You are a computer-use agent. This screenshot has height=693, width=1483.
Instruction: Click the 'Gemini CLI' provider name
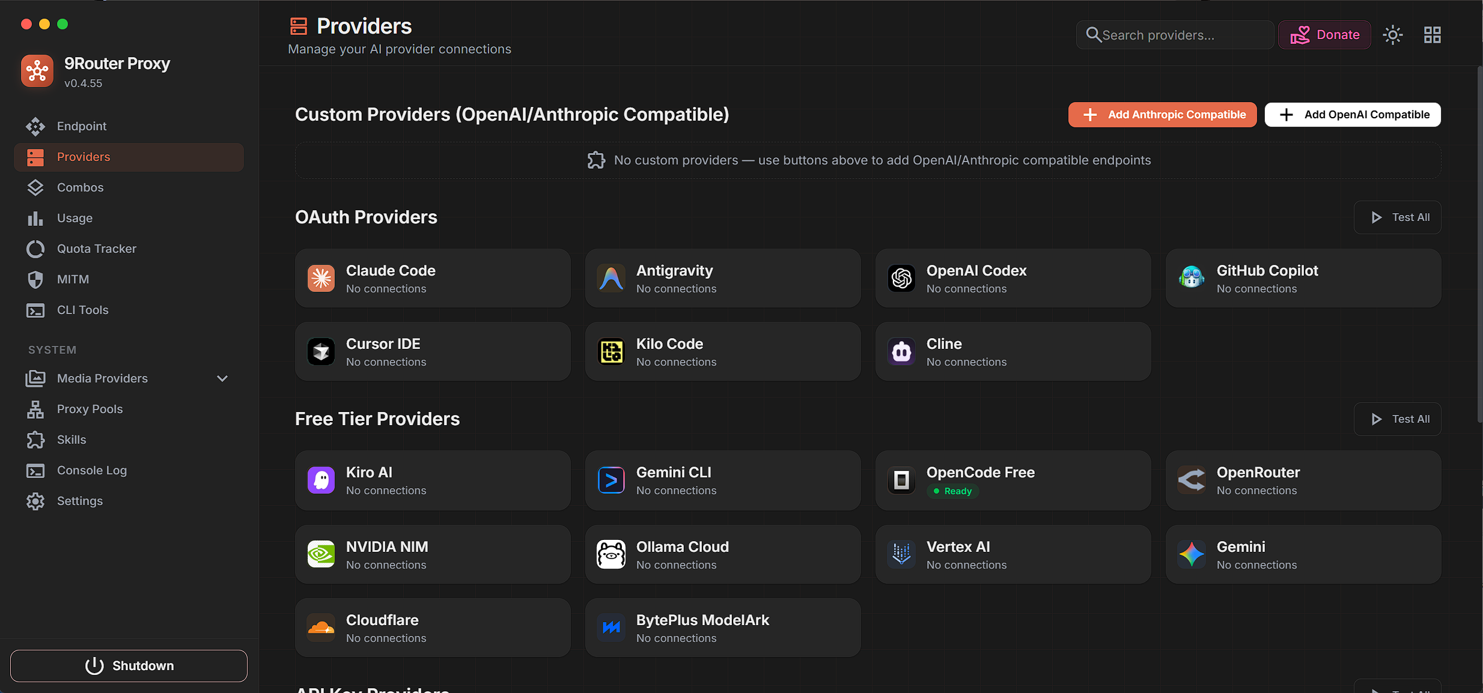pyautogui.click(x=674, y=473)
